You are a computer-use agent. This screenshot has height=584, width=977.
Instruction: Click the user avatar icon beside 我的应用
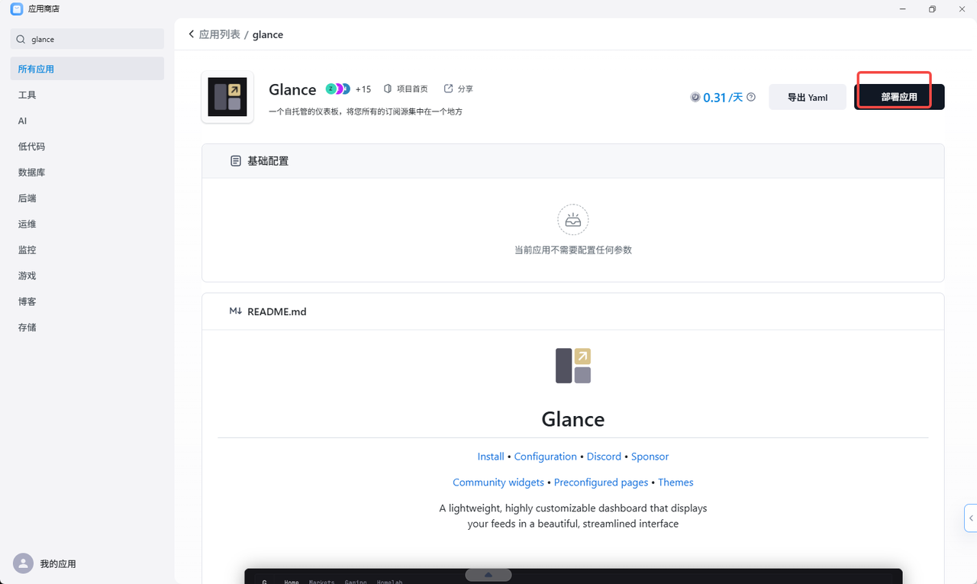pos(24,563)
